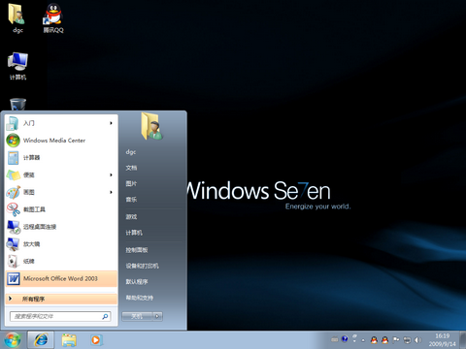466x349 pixels.
Task: Expand All Programs (所有程序)
Action: 61,299
